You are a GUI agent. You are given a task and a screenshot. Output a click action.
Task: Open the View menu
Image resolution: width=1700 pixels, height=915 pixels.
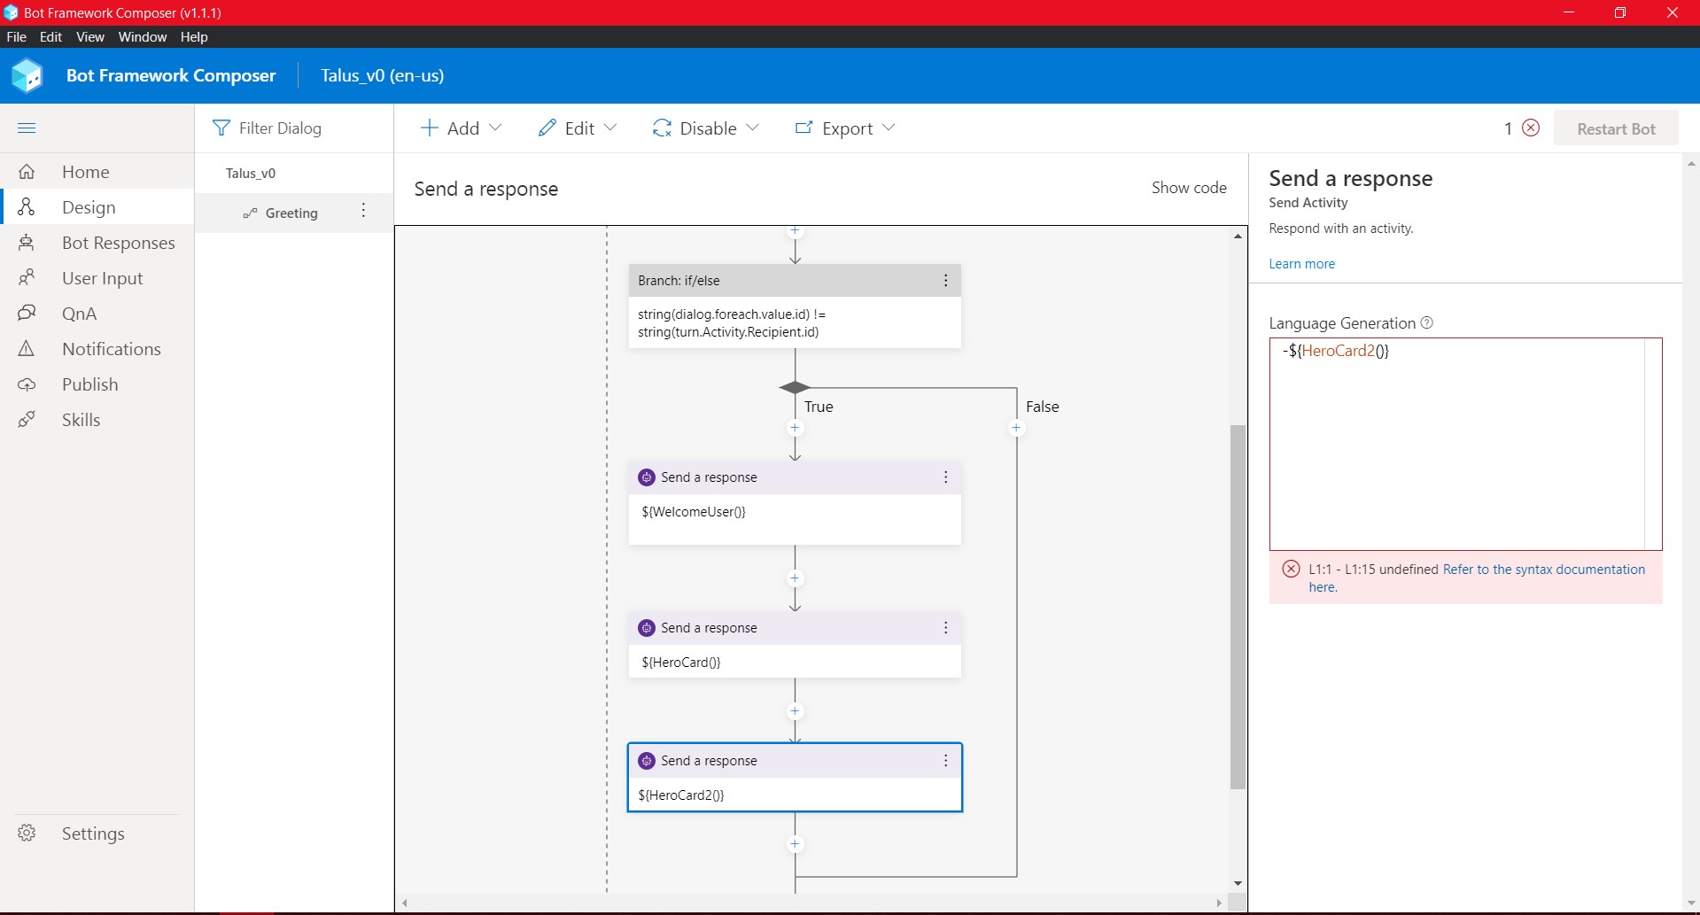[89, 36]
